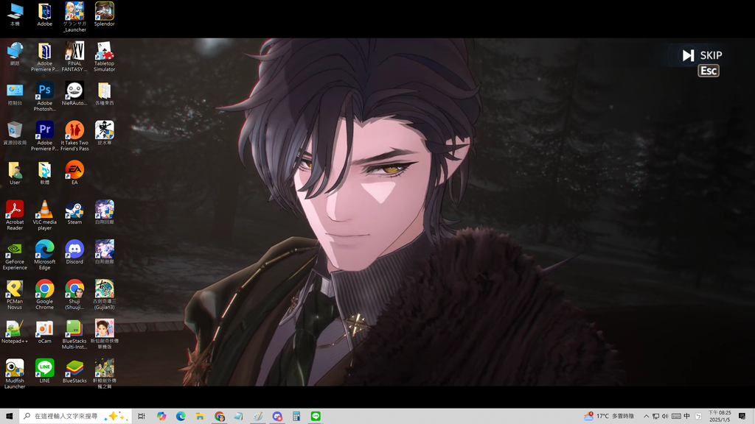Screen dimensions: 755x424
Task: Open the Windows Start menu
Action: [9, 417]
